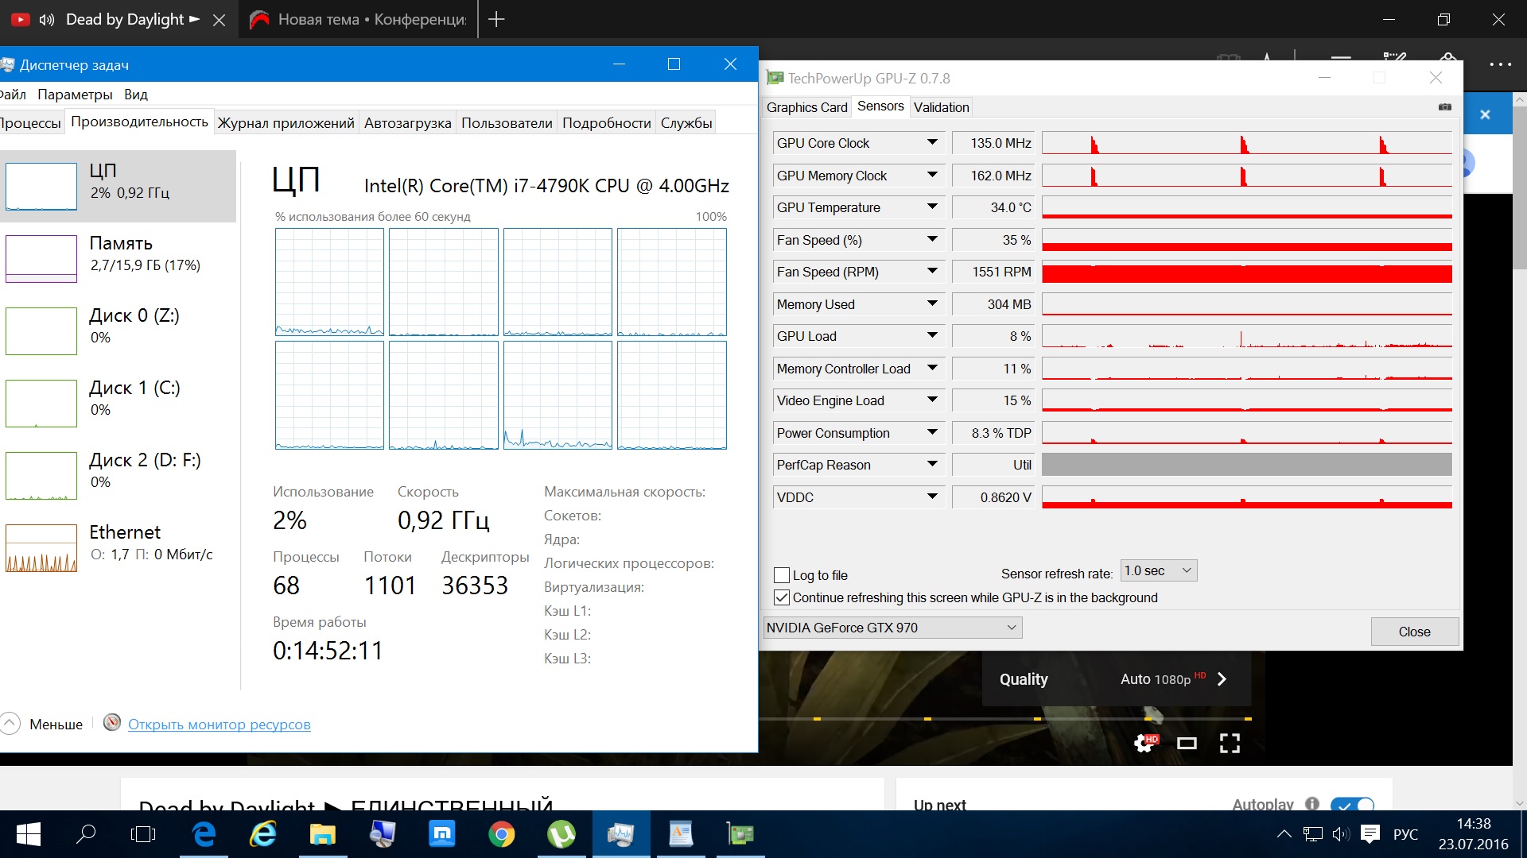Click the GPU-Z screenshot camera icon

coord(1444,107)
